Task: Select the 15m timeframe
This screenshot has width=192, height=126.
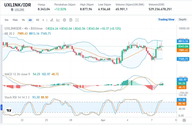Action: (x=15, y=20)
